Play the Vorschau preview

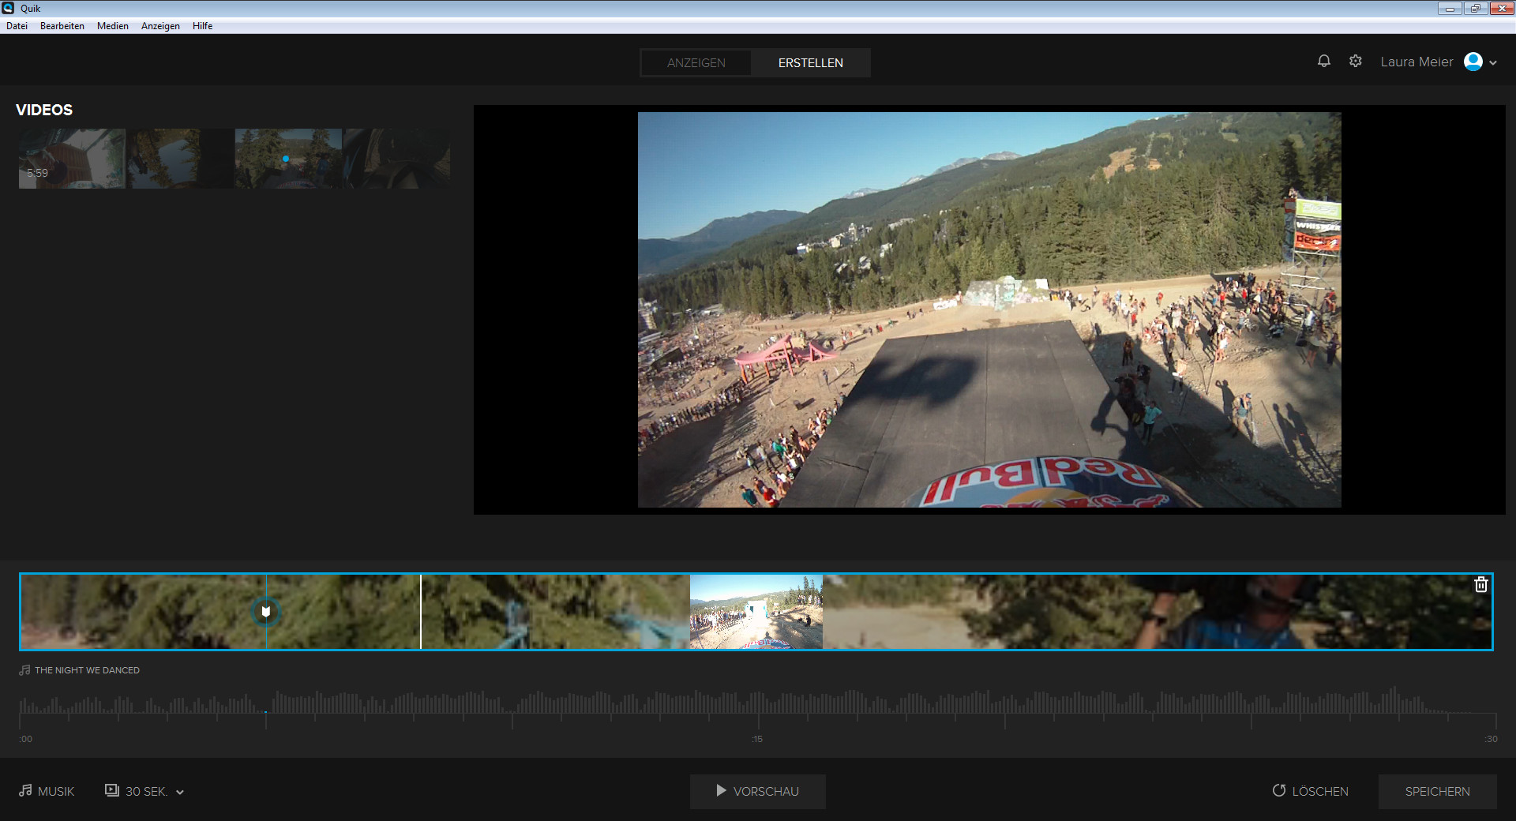point(757,791)
